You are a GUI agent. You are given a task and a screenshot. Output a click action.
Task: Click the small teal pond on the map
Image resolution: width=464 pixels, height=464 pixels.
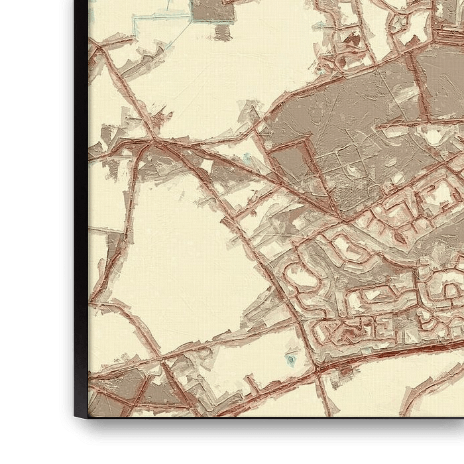click(x=290, y=360)
